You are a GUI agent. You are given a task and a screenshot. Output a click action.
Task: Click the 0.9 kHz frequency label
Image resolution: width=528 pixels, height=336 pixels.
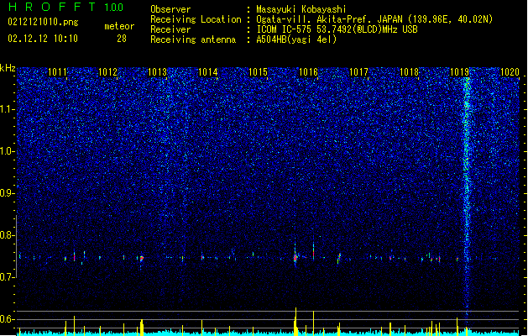pos(8,193)
